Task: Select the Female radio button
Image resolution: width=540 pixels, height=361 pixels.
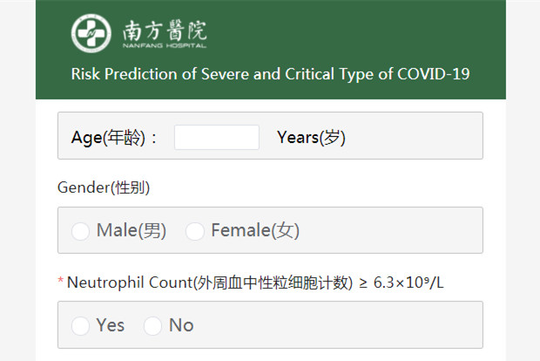Action: 195,231
